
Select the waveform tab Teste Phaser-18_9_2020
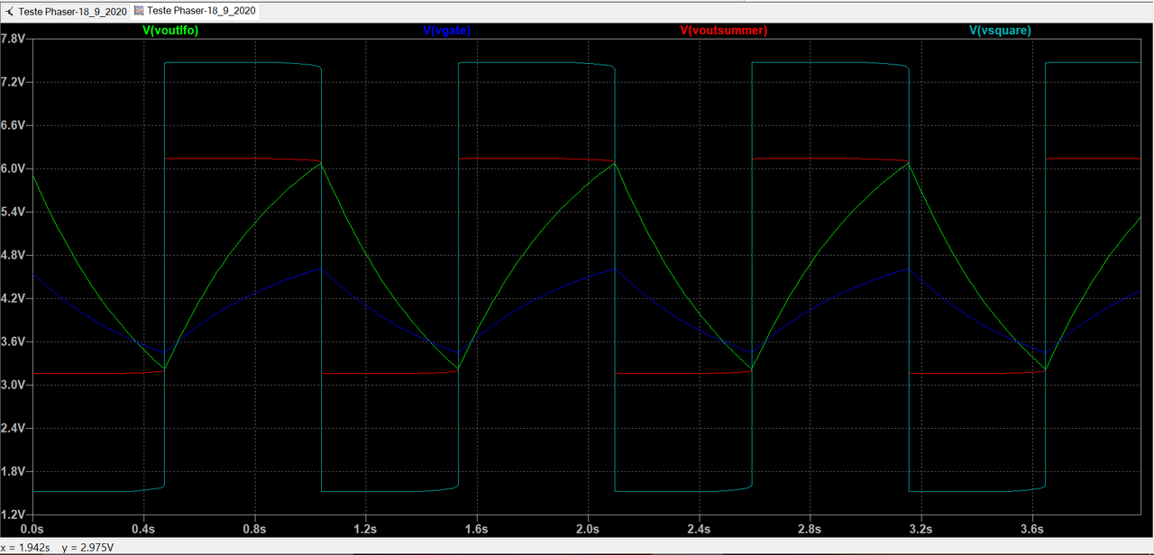[194, 12]
